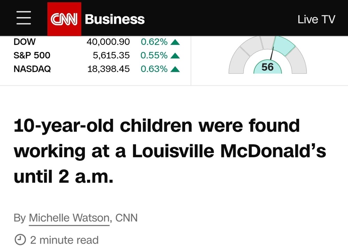Click the S&P 500 value 5,615.35
348x246 pixels.
(111, 55)
